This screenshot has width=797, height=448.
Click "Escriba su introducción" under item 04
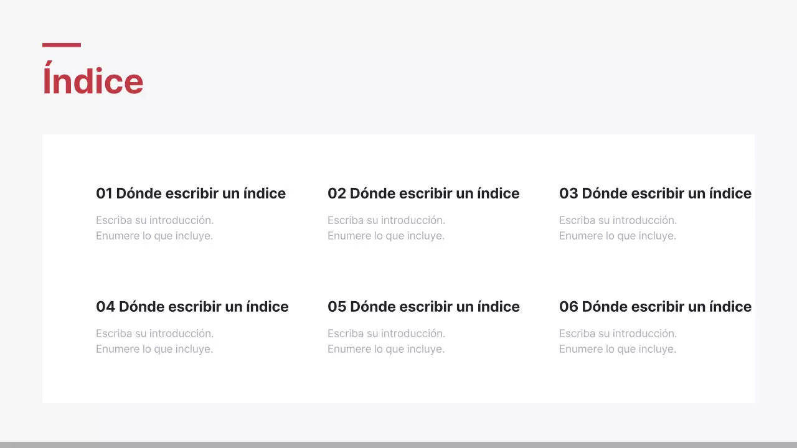pos(154,334)
